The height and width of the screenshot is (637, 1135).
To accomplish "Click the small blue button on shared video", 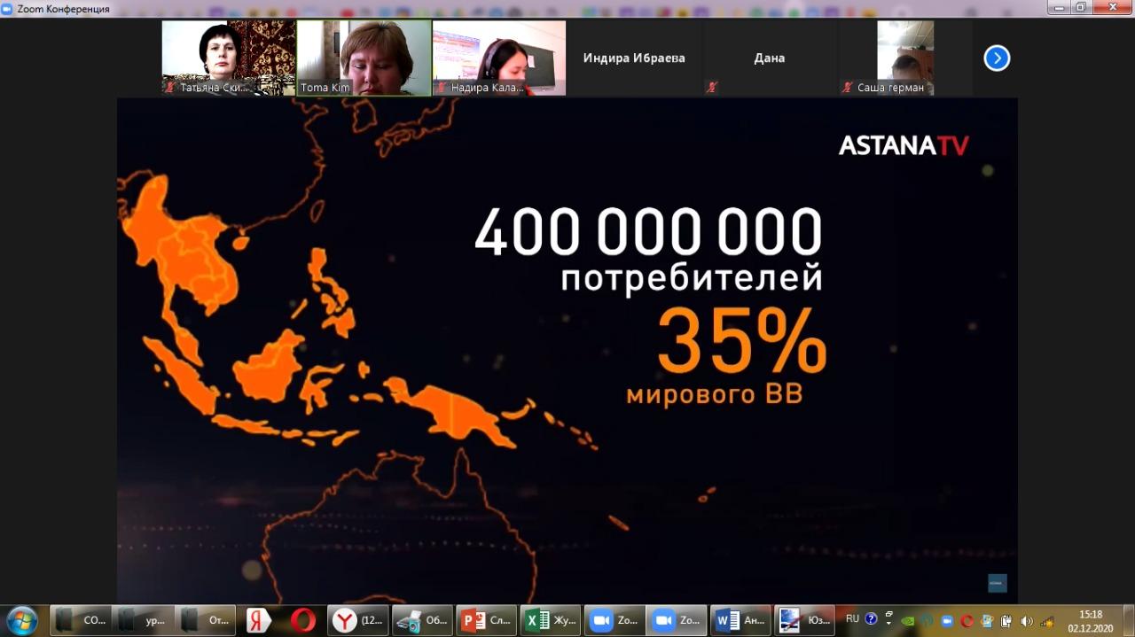I will [x=998, y=583].
